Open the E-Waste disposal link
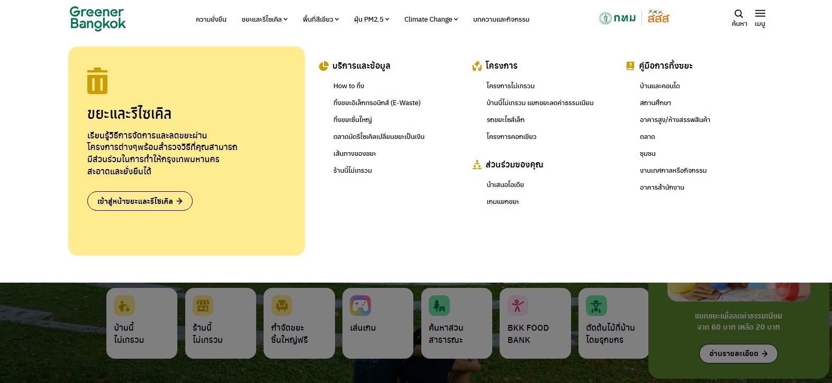The width and height of the screenshot is (832, 383). [377, 103]
